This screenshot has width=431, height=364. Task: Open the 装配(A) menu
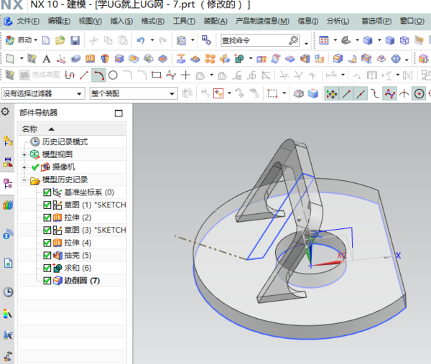tap(215, 21)
